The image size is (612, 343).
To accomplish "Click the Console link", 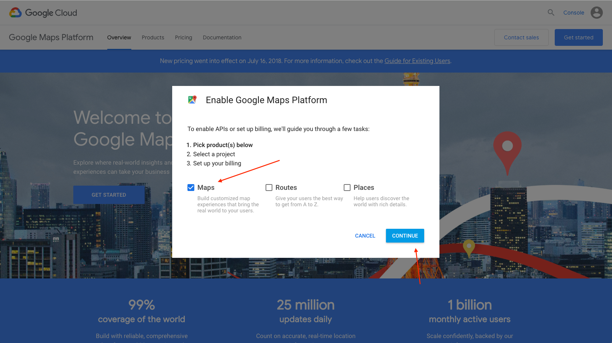I will coord(574,13).
